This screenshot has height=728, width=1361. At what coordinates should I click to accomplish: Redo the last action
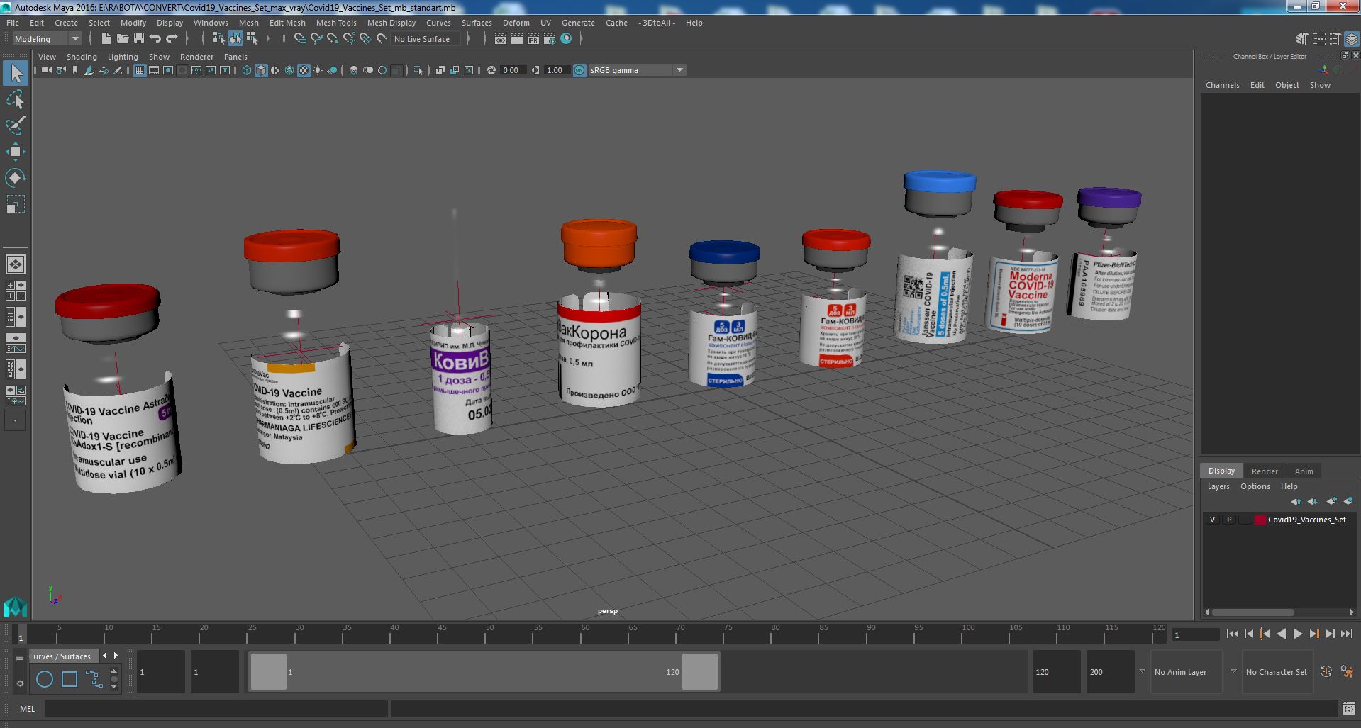172,39
